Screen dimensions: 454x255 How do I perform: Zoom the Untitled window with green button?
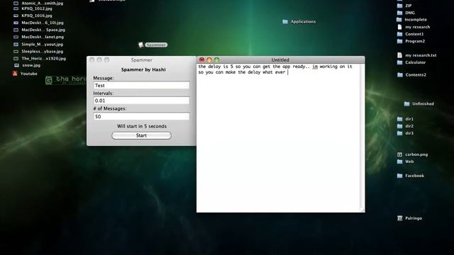pyautogui.click(x=216, y=59)
